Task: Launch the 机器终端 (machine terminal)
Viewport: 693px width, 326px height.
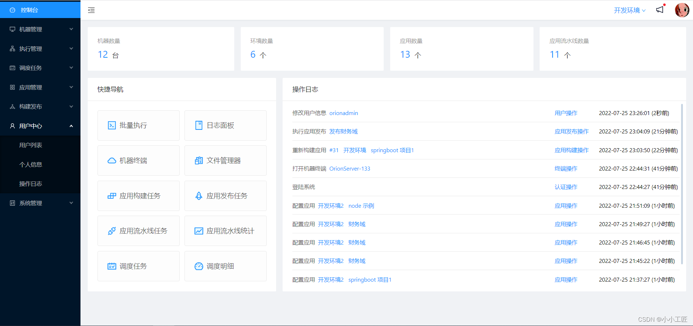Action: (138, 160)
